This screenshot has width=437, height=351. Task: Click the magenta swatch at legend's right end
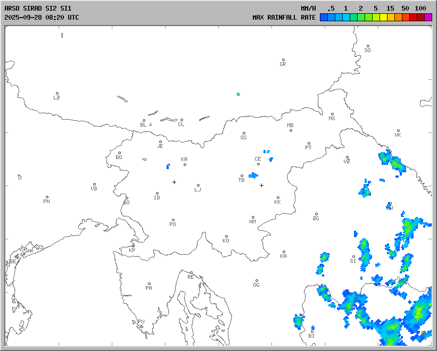(428, 18)
